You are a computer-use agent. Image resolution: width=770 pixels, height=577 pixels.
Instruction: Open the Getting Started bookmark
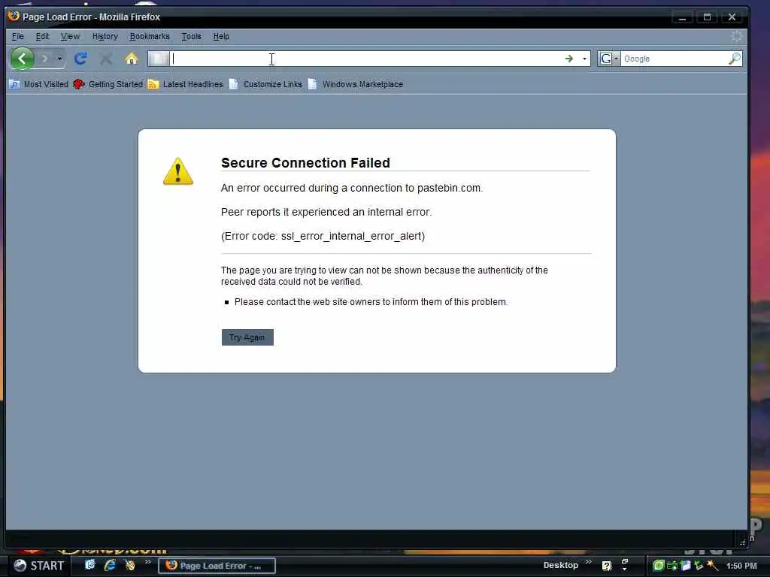click(108, 84)
